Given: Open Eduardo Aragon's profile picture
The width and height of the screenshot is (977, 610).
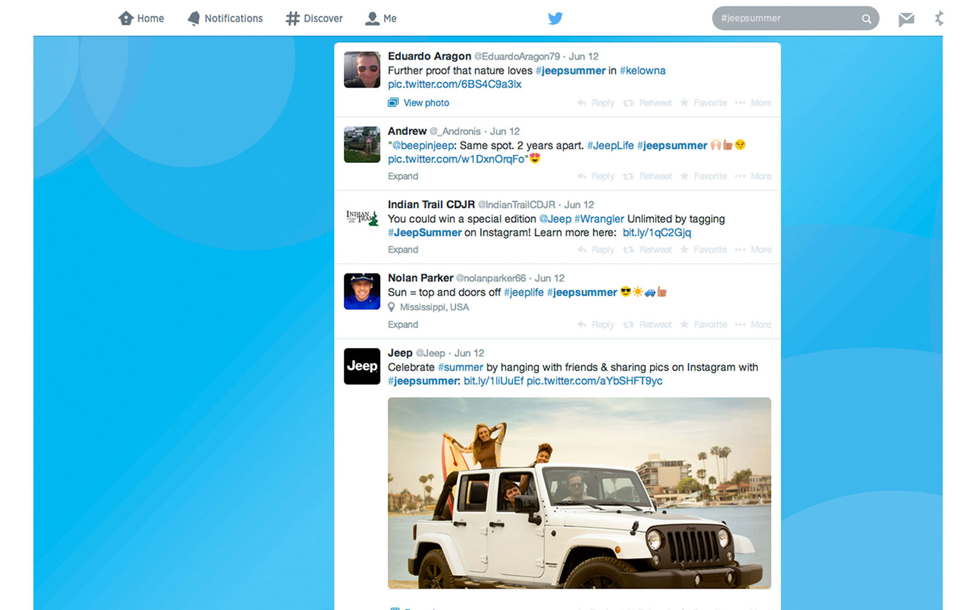Looking at the screenshot, I should coord(362,70).
